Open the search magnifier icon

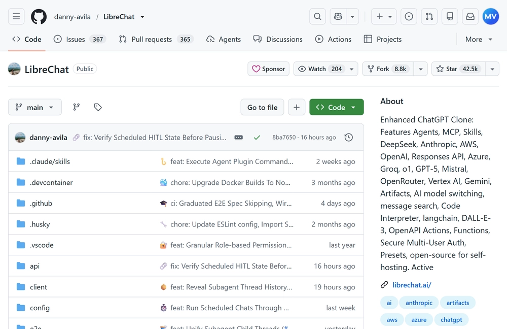tap(317, 17)
